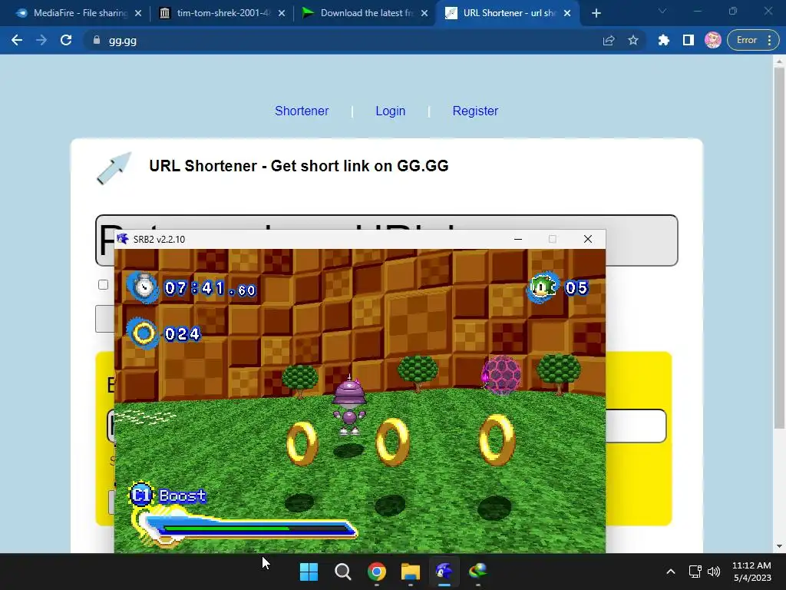The image size is (786, 590).
Task: Click the URL Shortener heading text
Action: [x=299, y=166]
